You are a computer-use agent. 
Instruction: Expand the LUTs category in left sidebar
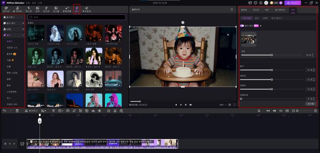point(23,29)
